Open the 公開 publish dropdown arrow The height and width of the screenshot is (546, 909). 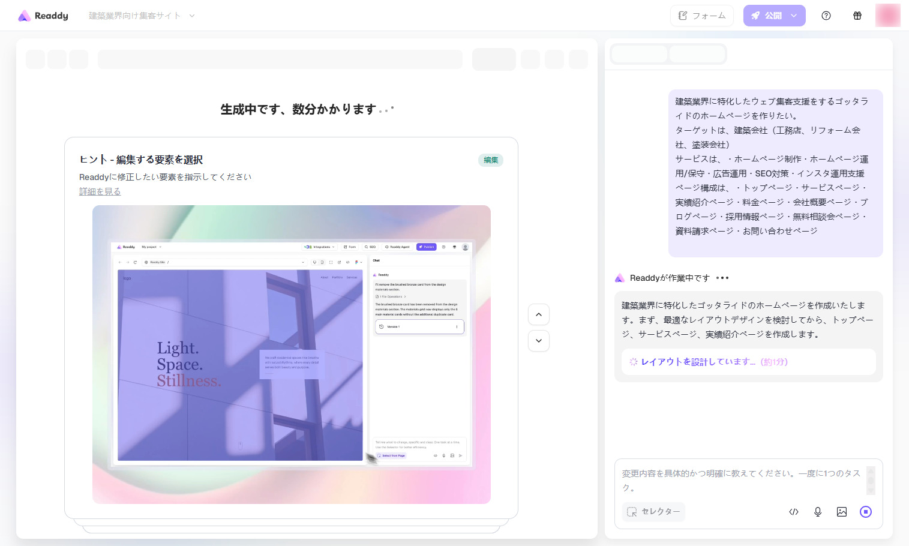794,16
